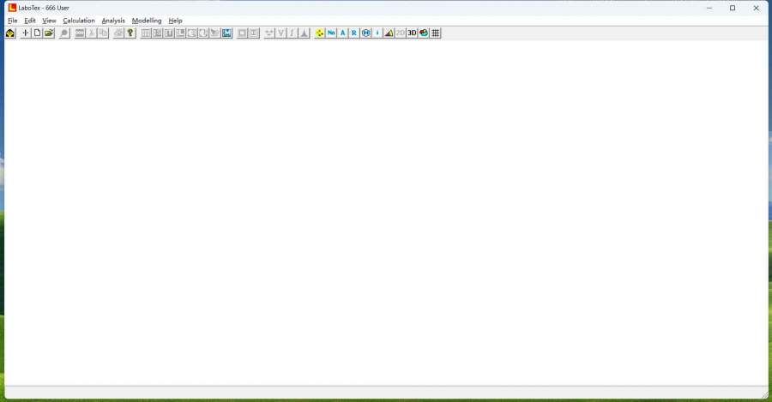The height and width of the screenshot is (402, 772).
Task: Create a new blank document
Action: coord(37,33)
